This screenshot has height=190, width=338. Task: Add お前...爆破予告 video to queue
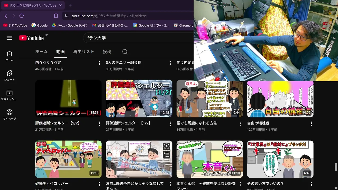pos(166,155)
